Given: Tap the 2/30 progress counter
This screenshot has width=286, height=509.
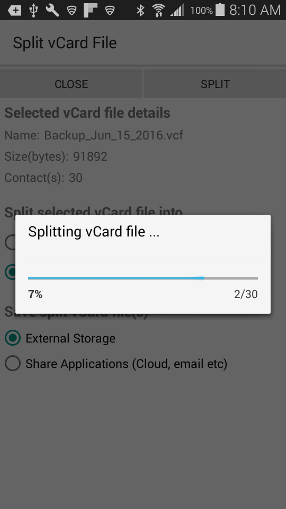Looking at the screenshot, I should 246,294.
